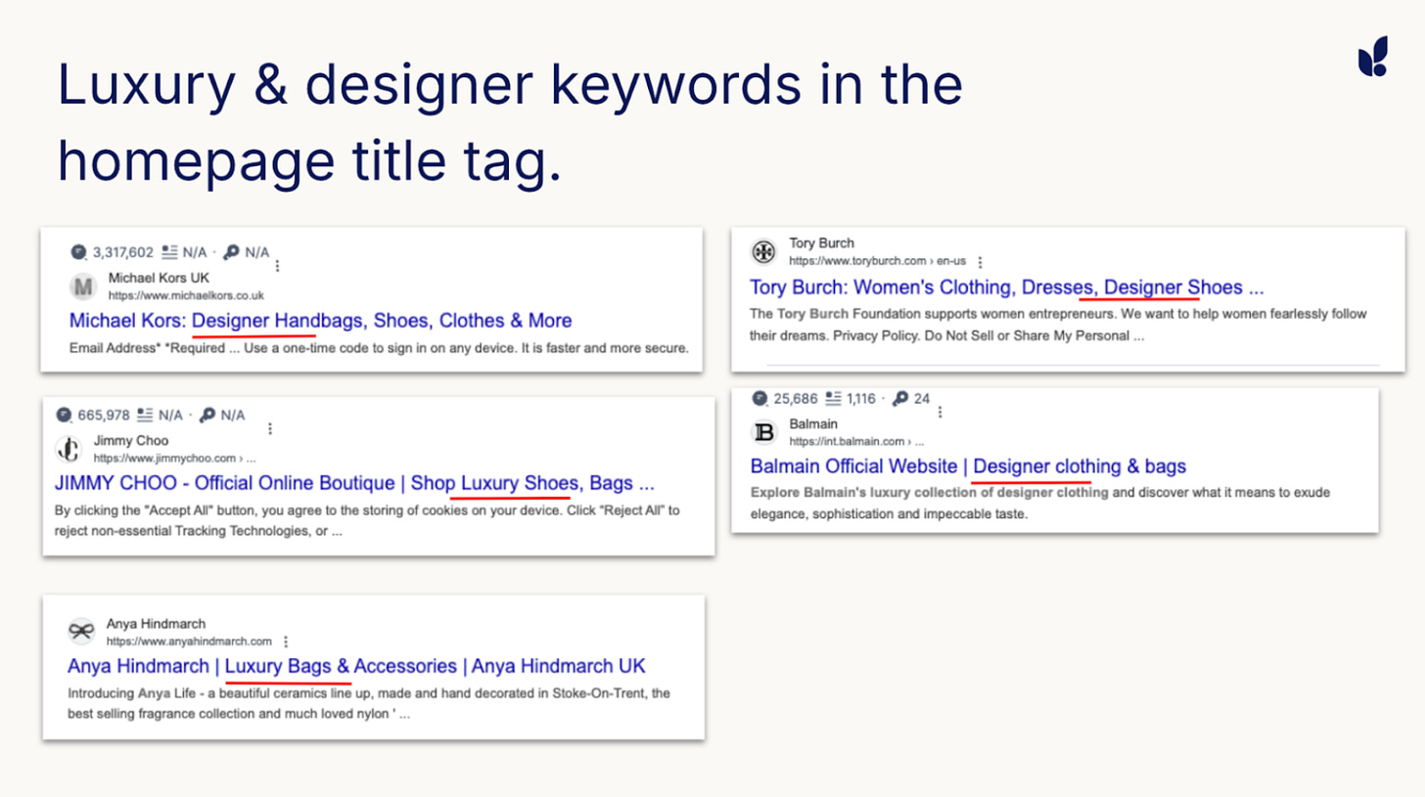Click the https://int.balmain.com URL text

856,441
